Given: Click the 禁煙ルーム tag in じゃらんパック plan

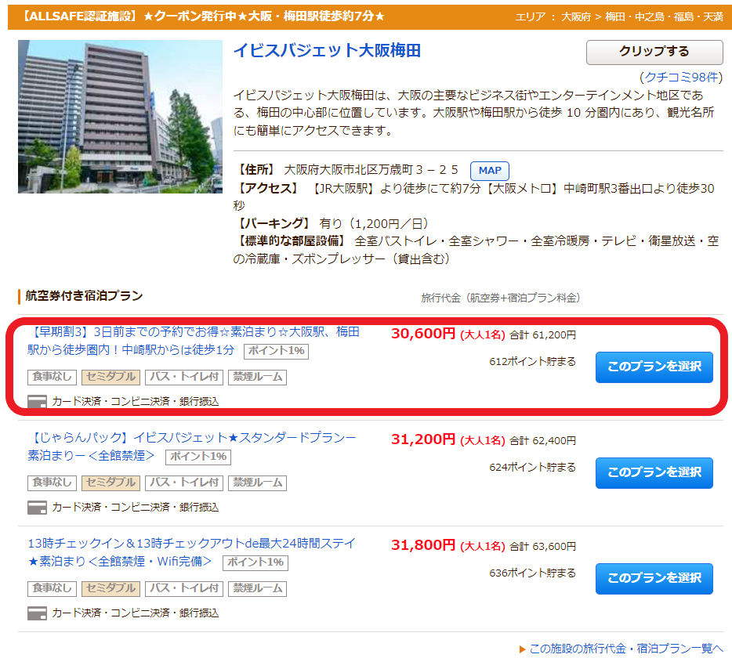Looking at the screenshot, I should [257, 483].
